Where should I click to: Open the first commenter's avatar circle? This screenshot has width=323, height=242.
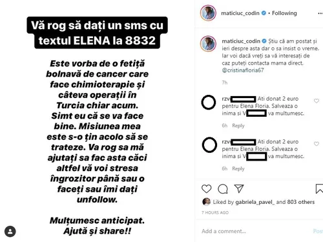209,102
